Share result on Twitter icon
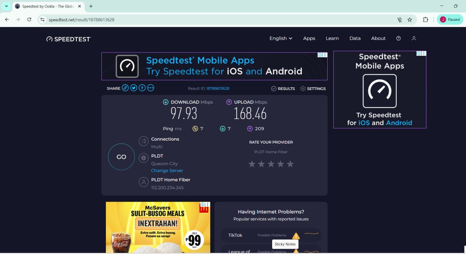The image size is (466, 254). click(x=133, y=88)
